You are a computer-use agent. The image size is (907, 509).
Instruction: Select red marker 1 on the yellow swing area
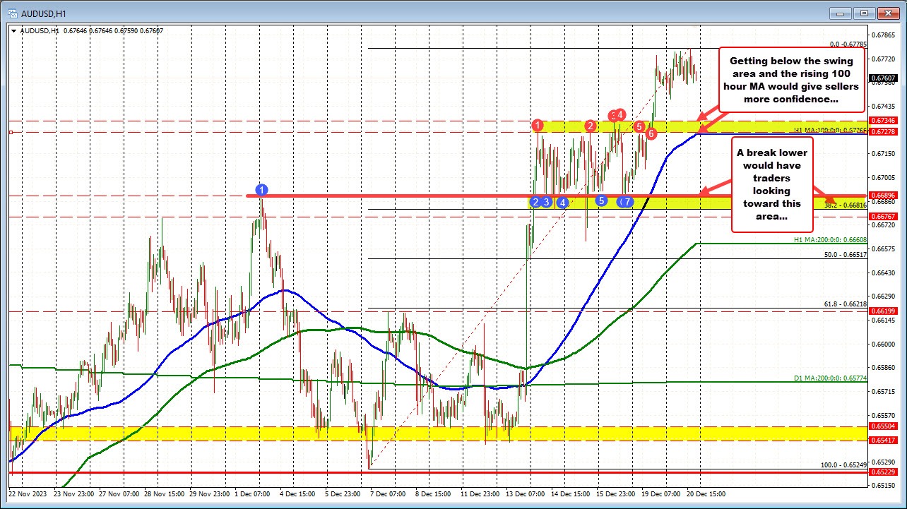(x=538, y=126)
